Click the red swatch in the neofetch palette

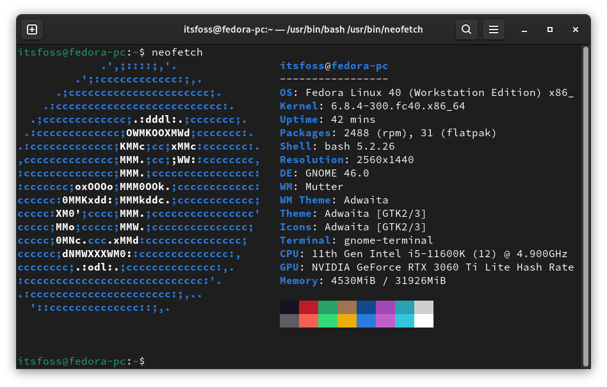[309, 306]
